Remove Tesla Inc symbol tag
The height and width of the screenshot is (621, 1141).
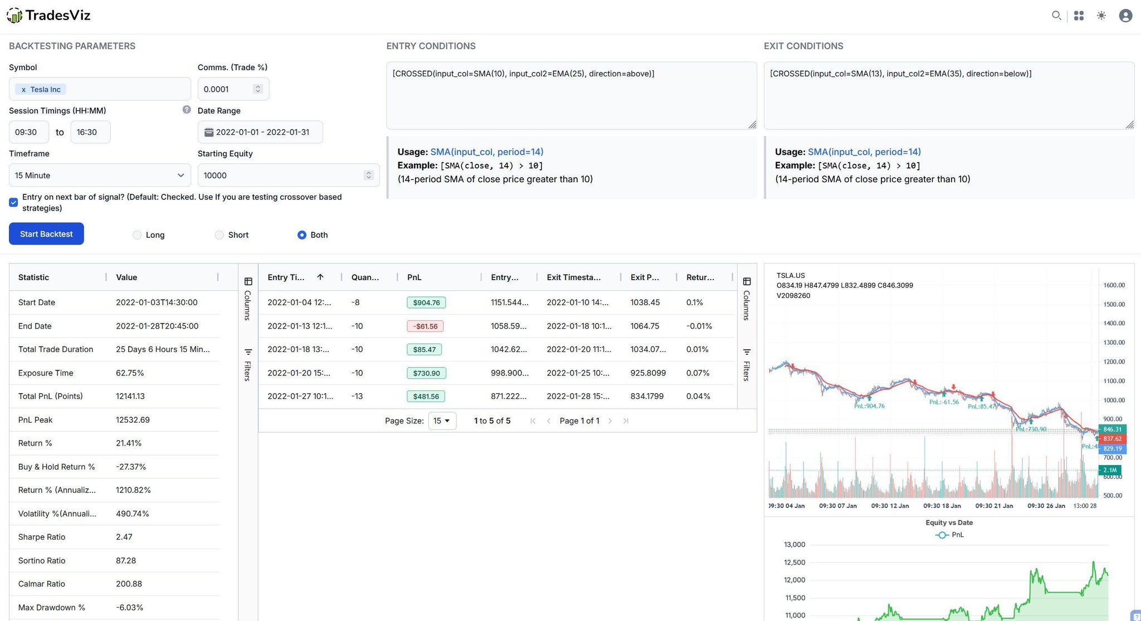click(23, 90)
